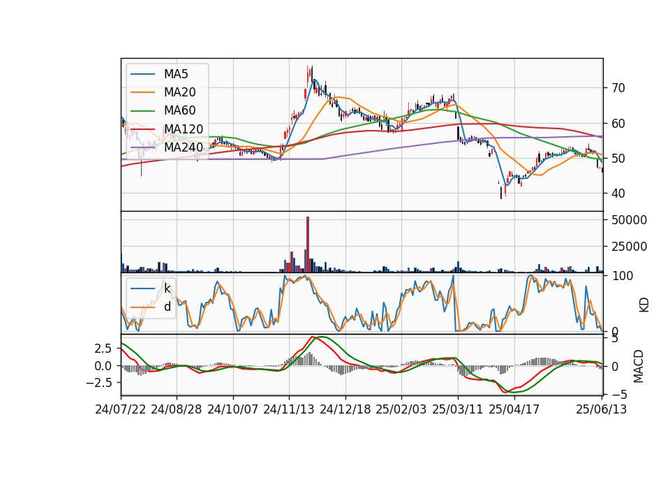Click the left MACD axis value 0.0

103,366
